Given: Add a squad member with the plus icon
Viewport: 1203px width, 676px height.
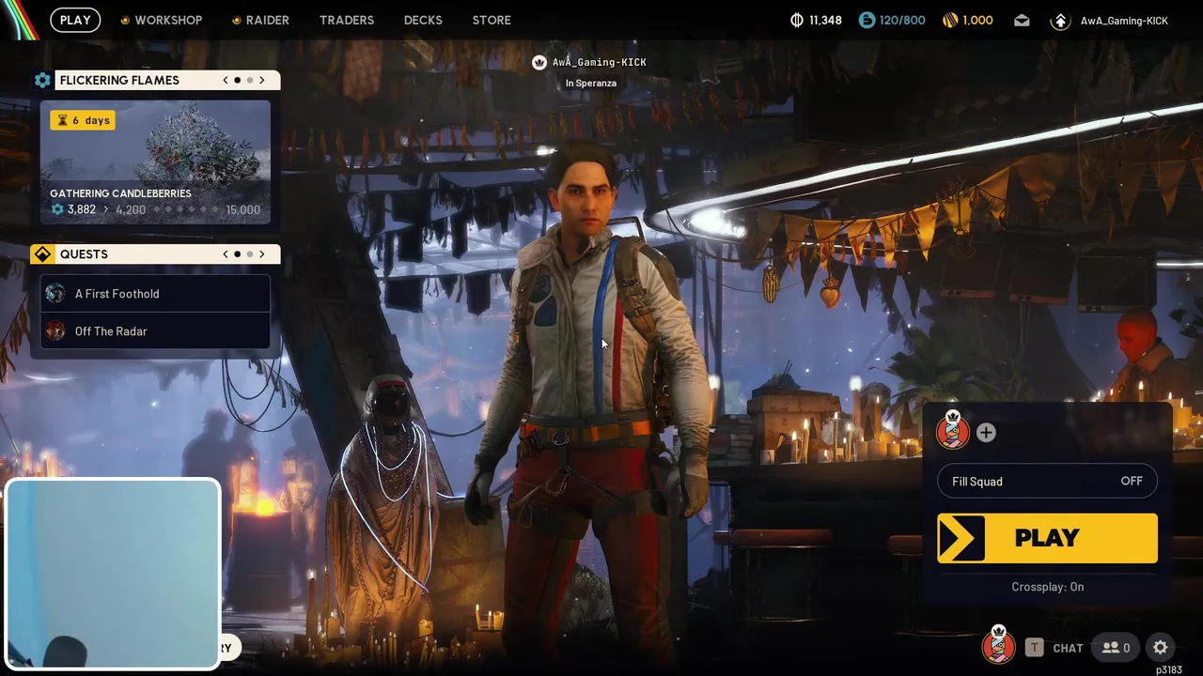Looking at the screenshot, I should point(986,433).
